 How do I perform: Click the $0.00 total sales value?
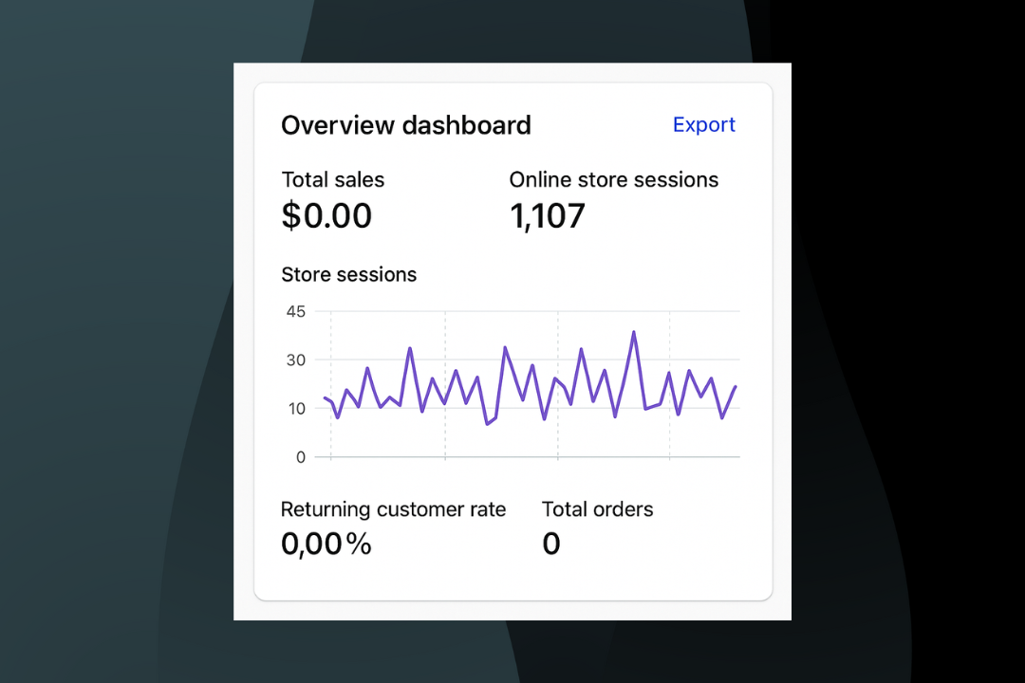(x=326, y=215)
